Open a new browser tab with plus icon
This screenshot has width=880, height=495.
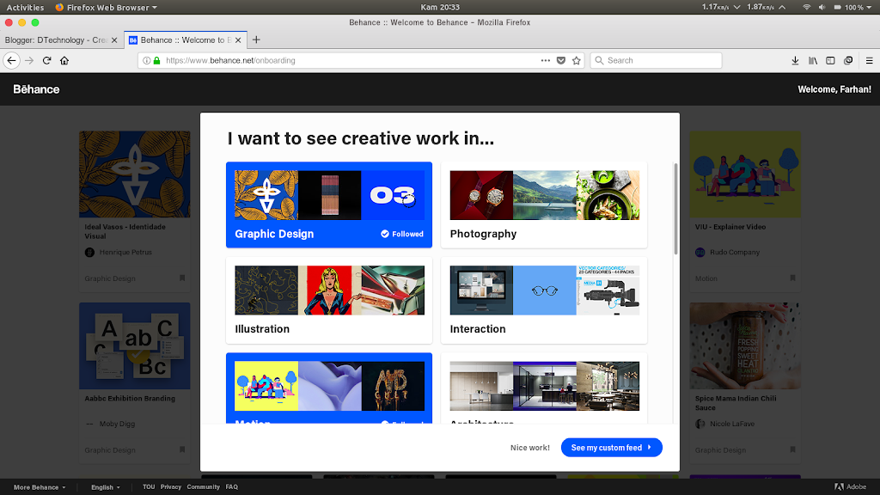(x=256, y=40)
